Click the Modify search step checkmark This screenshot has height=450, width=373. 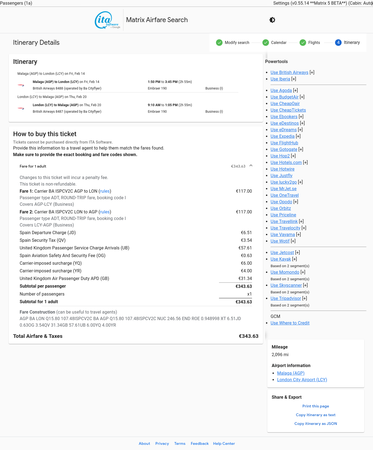(219, 43)
